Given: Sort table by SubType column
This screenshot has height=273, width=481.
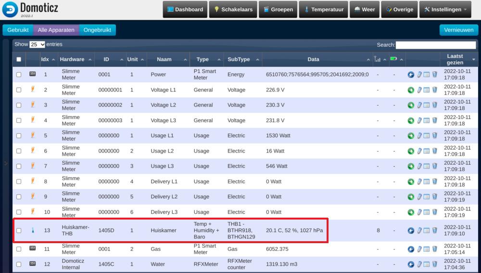Looking at the screenshot, I should click(x=242, y=59).
